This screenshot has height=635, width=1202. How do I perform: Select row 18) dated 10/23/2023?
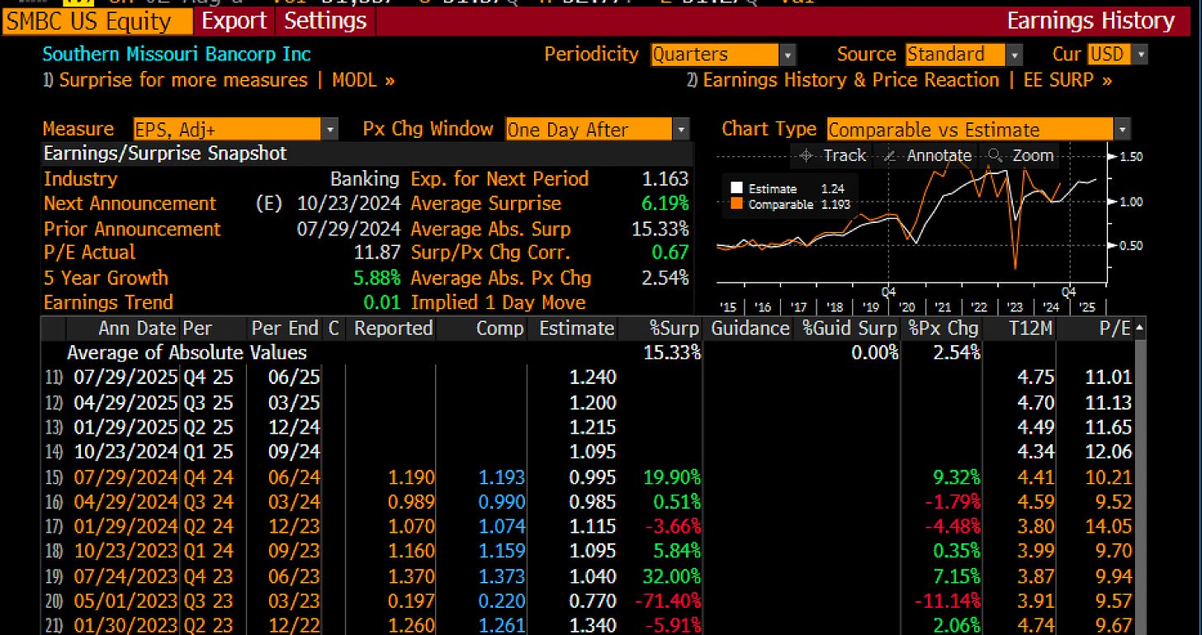[588, 551]
